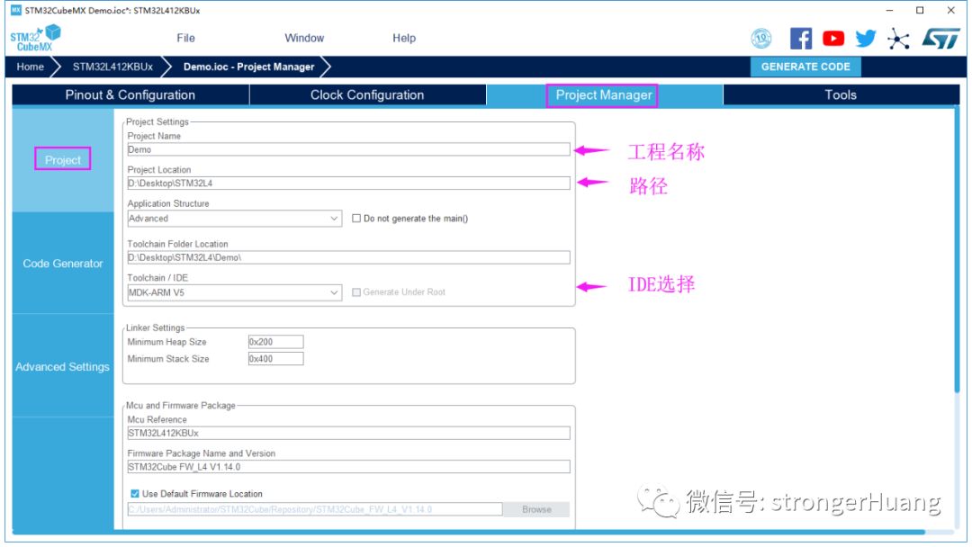Go to Home in the breadcrumb

(30, 67)
